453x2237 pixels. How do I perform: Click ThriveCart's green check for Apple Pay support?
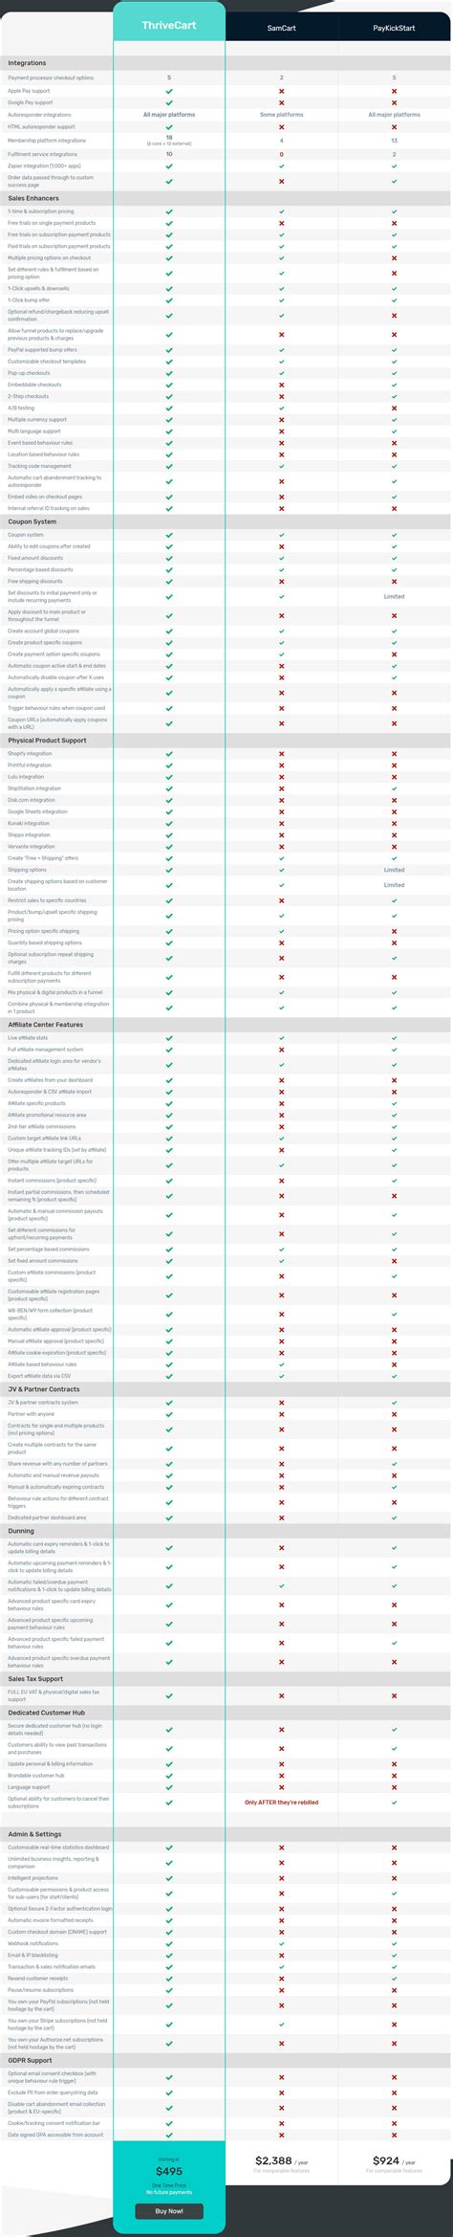(169, 91)
